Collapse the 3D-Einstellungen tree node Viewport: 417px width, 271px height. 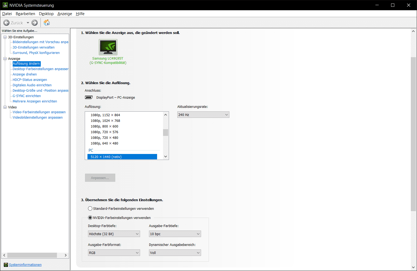click(5, 37)
